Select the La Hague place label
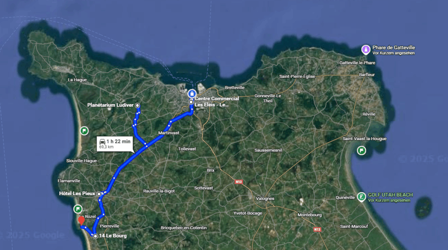Screen dimensions: 448x250 tap(77, 80)
